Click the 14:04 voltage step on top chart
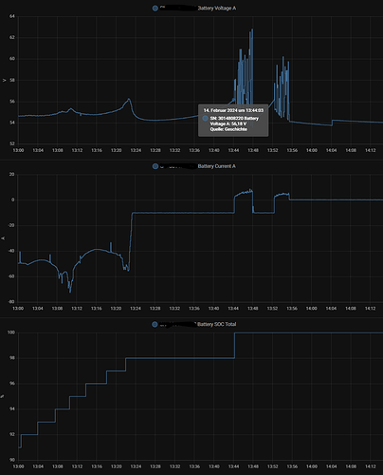Viewport: 383px width, 475px height. [332, 123]
